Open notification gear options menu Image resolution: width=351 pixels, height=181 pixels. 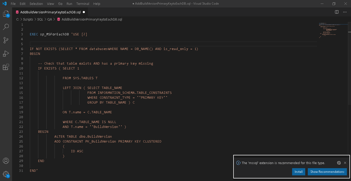339,163
